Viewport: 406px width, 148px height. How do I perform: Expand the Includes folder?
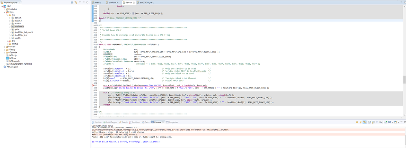4,9
